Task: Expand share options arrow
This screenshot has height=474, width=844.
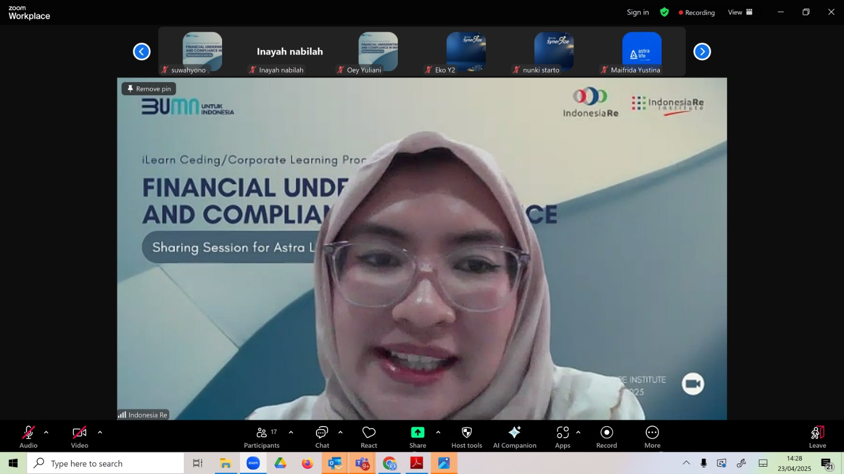Action: (438, 432)
